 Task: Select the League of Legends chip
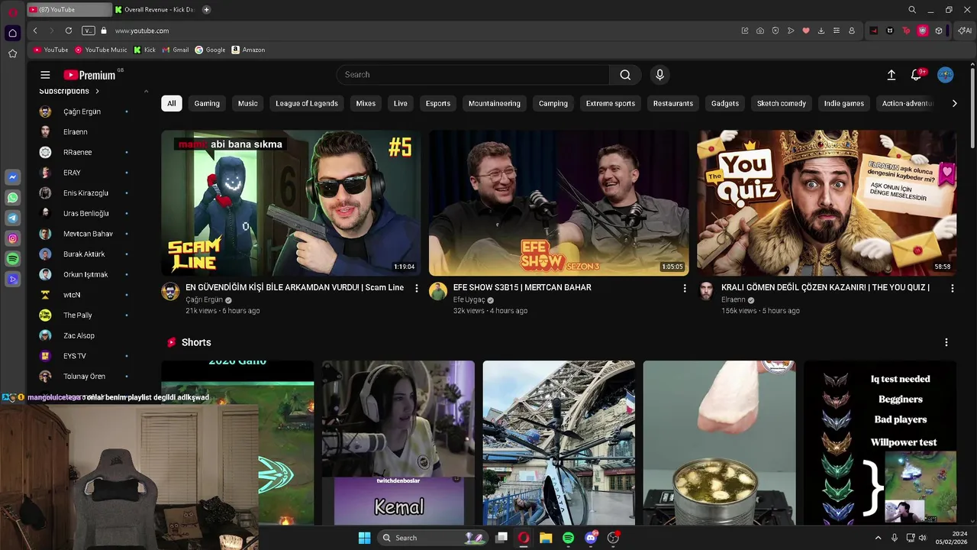307,103
